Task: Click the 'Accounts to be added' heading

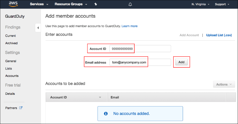Action: click(65, 83)
